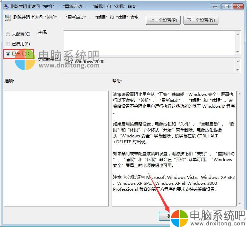The height and width of the screenshot is (227, 247).
Task: Click the help text starting 该策略设置阻止用户
Action: (x=174, y=103)
